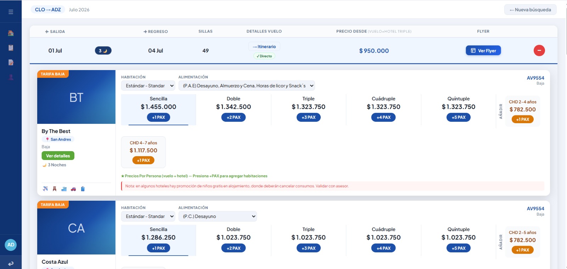Open the By The Best Habitación dropdown
The width and height of the screenshot is (567, 269).
pos(148,86)
